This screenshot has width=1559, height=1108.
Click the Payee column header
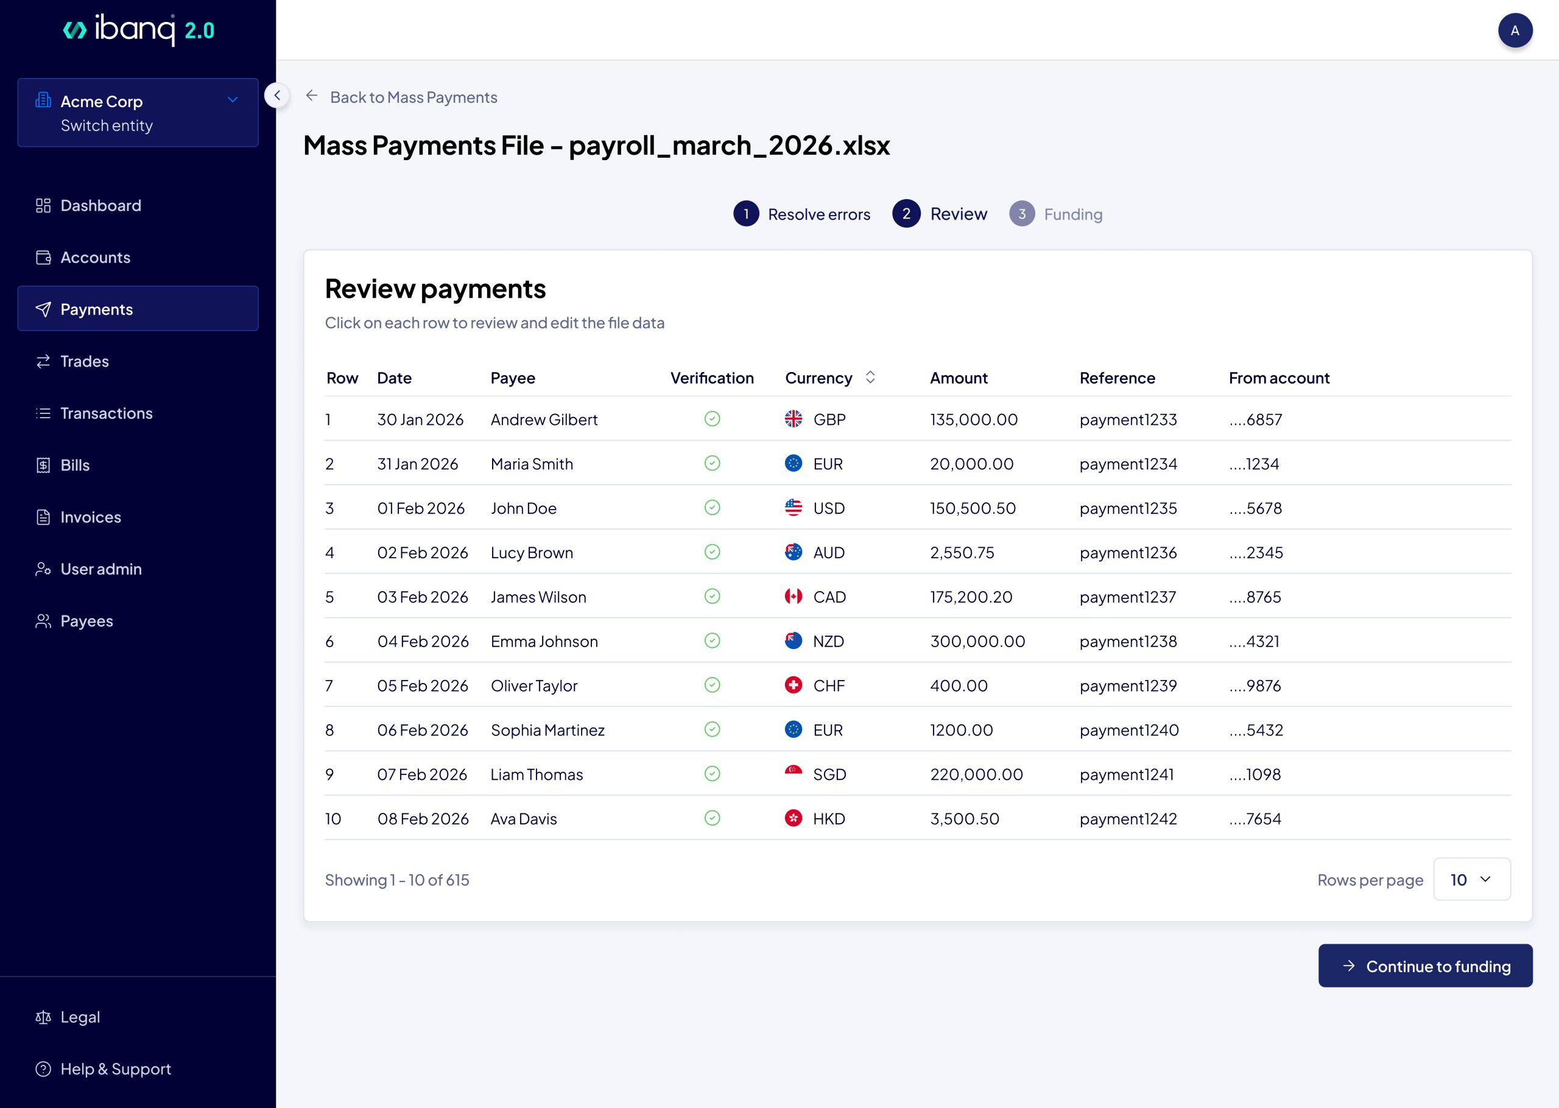point(512,378)
